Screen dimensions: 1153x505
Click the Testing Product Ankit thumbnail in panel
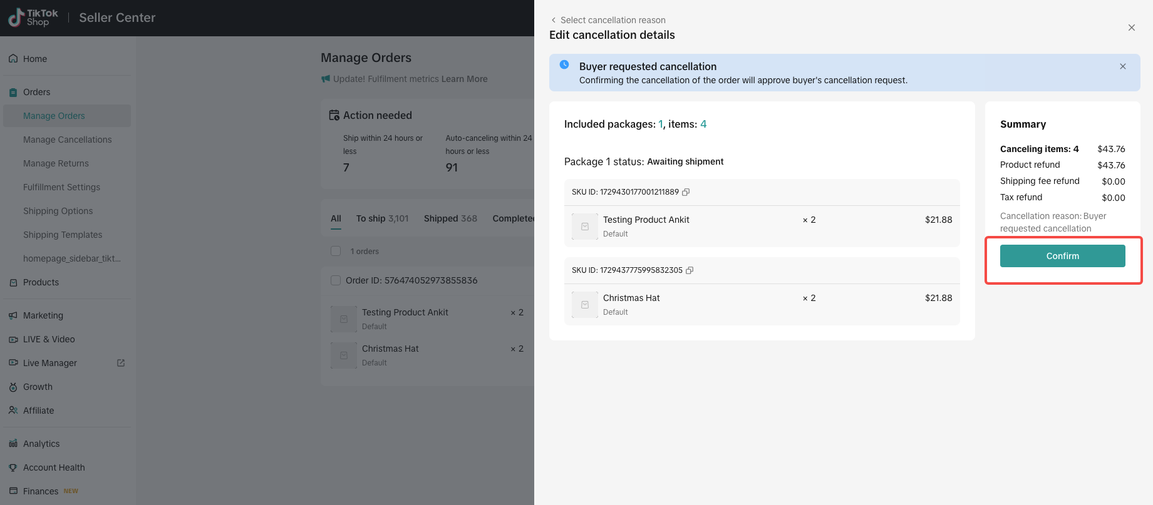pyautogui.click(x=584, y=227)
